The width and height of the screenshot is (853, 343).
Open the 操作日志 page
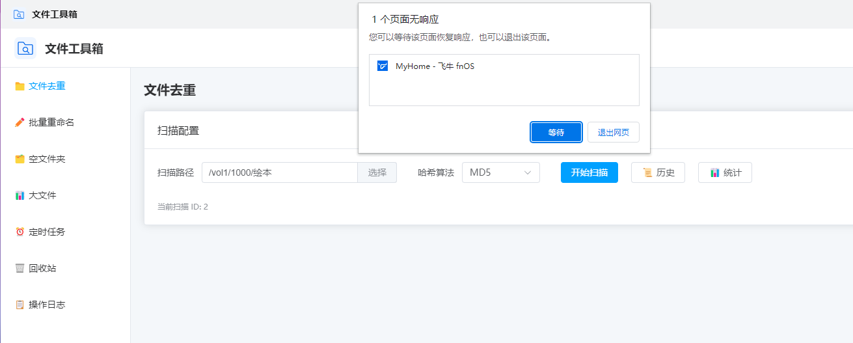click(x=65, y=305)
